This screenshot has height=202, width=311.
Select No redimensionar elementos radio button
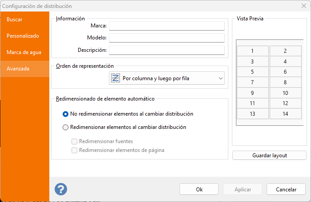(66, 114)
